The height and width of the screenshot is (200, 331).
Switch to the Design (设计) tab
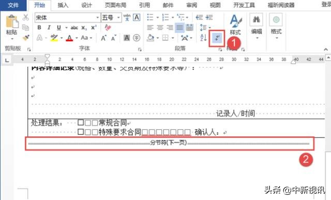point(86,5)
